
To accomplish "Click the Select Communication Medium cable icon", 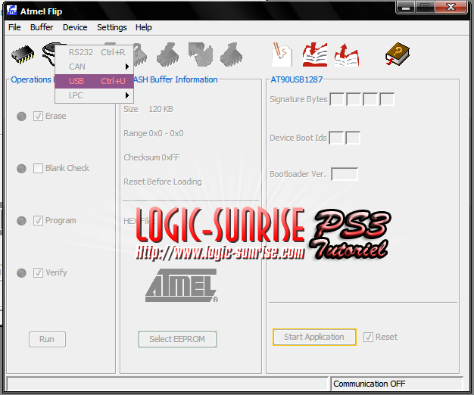I will pyautogui.click(x=48, y=54).
